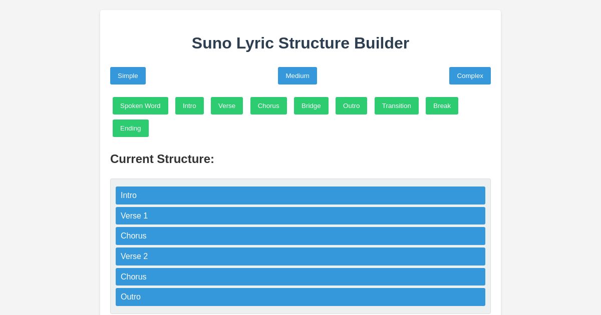Add a Break section
The image size is (601, 315).
click(442, 105)
